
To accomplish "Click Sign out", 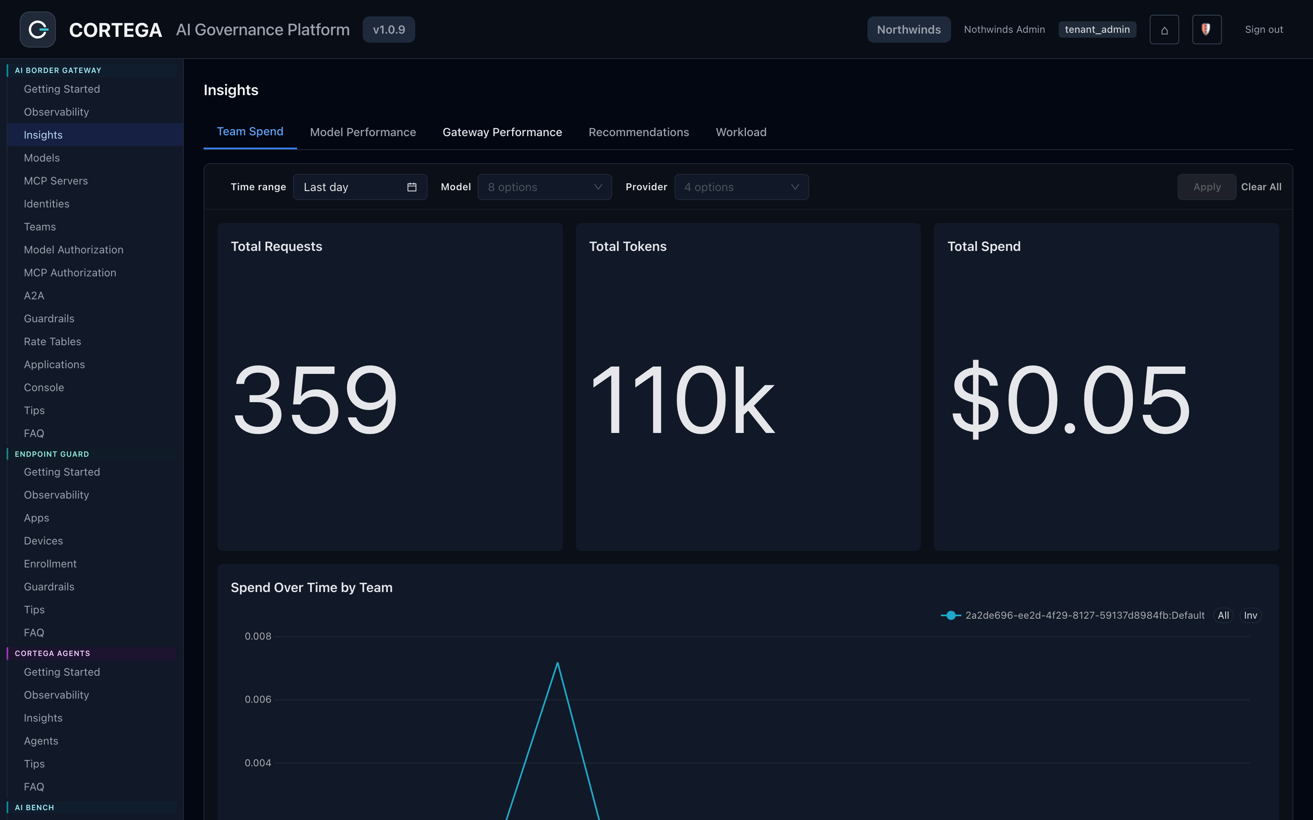I will [1264, 29].
